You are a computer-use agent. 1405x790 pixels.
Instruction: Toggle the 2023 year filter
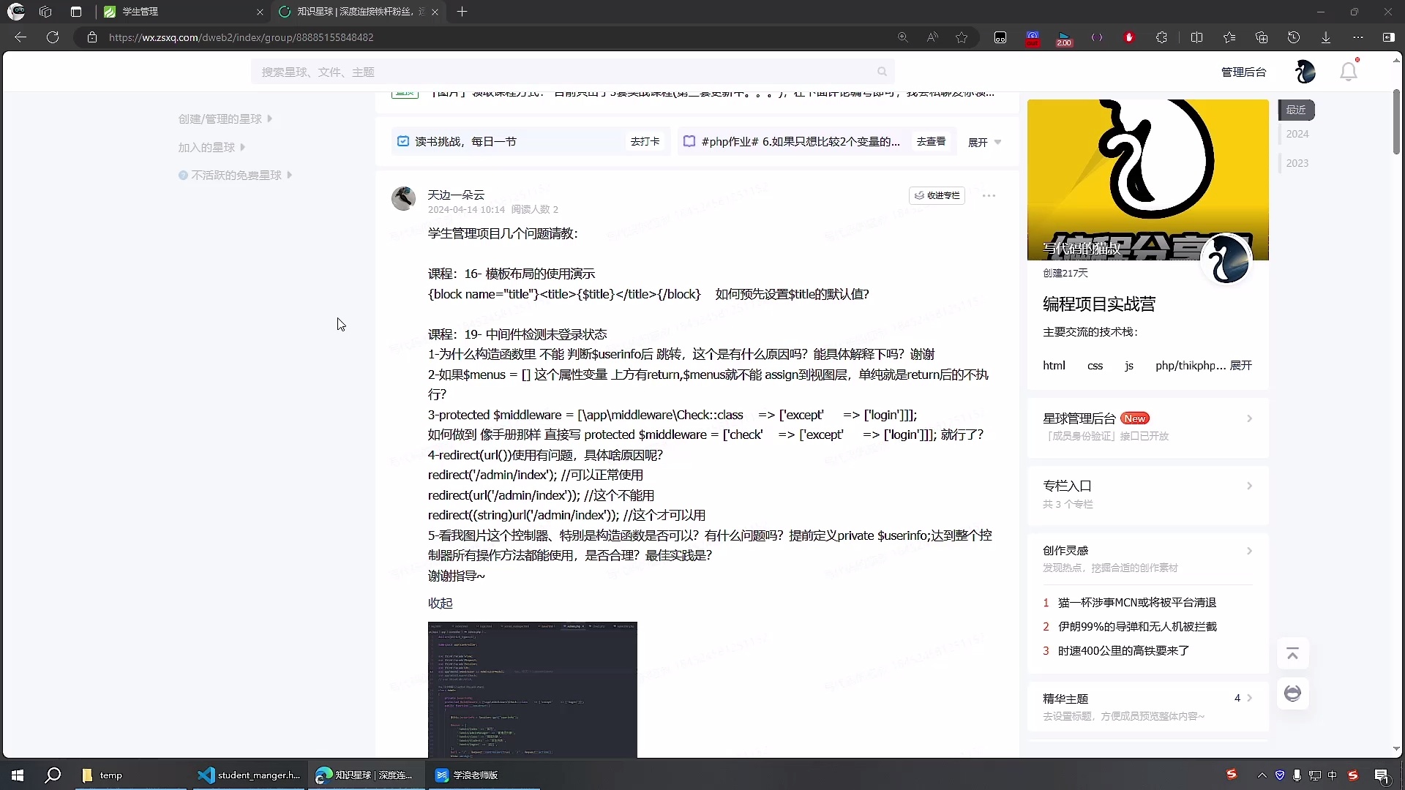[1297, 162]
